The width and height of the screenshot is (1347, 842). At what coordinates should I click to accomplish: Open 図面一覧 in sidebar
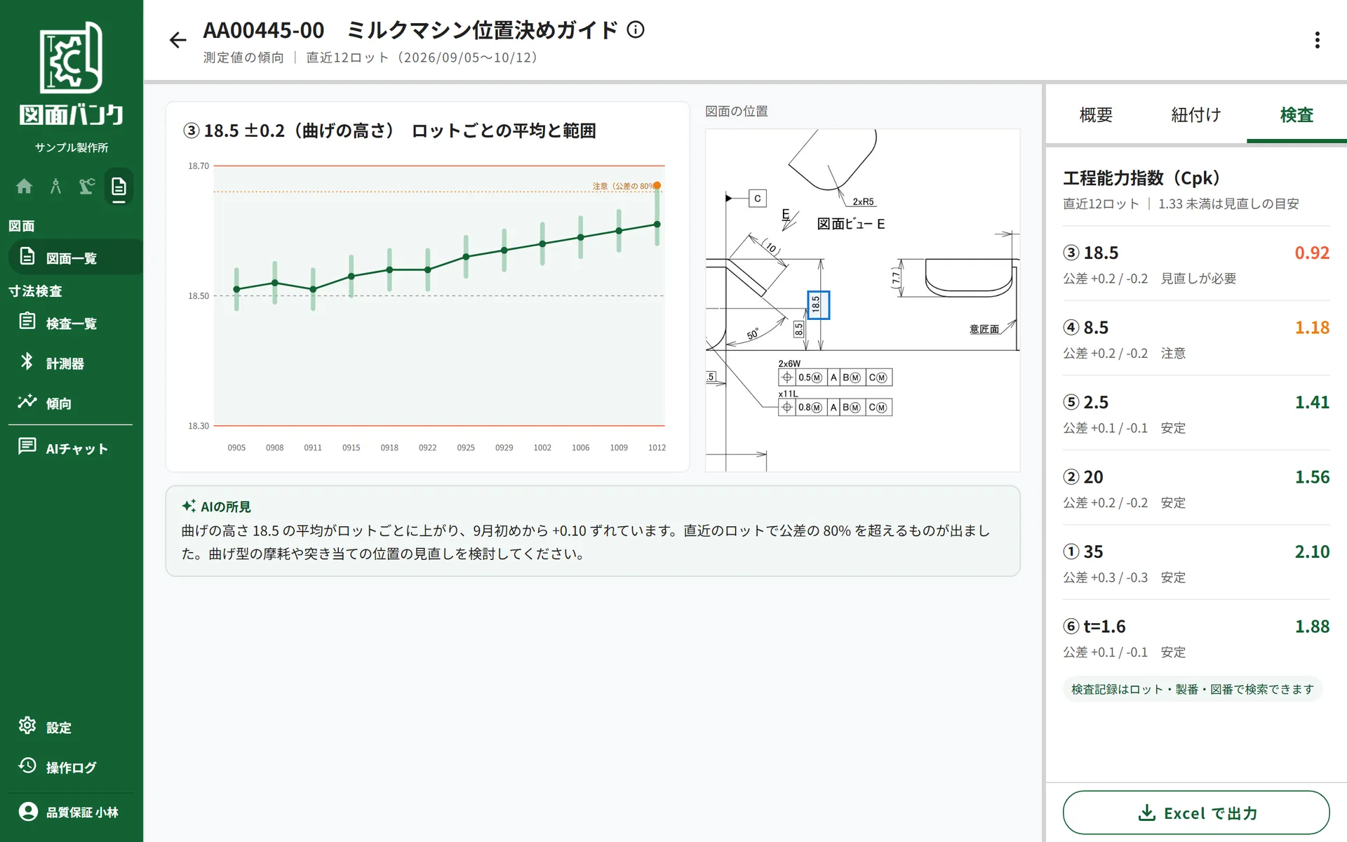point(76,258)
